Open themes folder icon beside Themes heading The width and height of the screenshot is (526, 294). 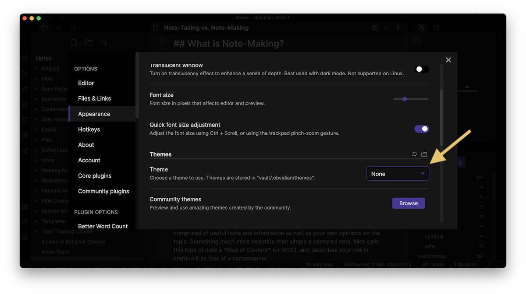pyautogui.click(x=424, y=154)
